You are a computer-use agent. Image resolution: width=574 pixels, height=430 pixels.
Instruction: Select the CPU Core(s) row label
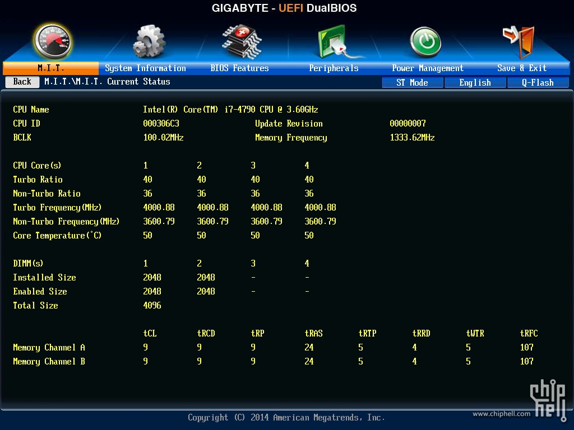tap(37, 165)
